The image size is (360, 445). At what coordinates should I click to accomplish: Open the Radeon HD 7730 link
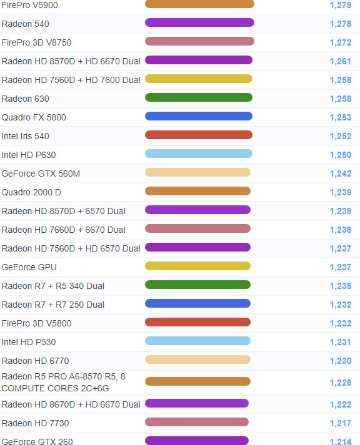[x=35, y=423]
